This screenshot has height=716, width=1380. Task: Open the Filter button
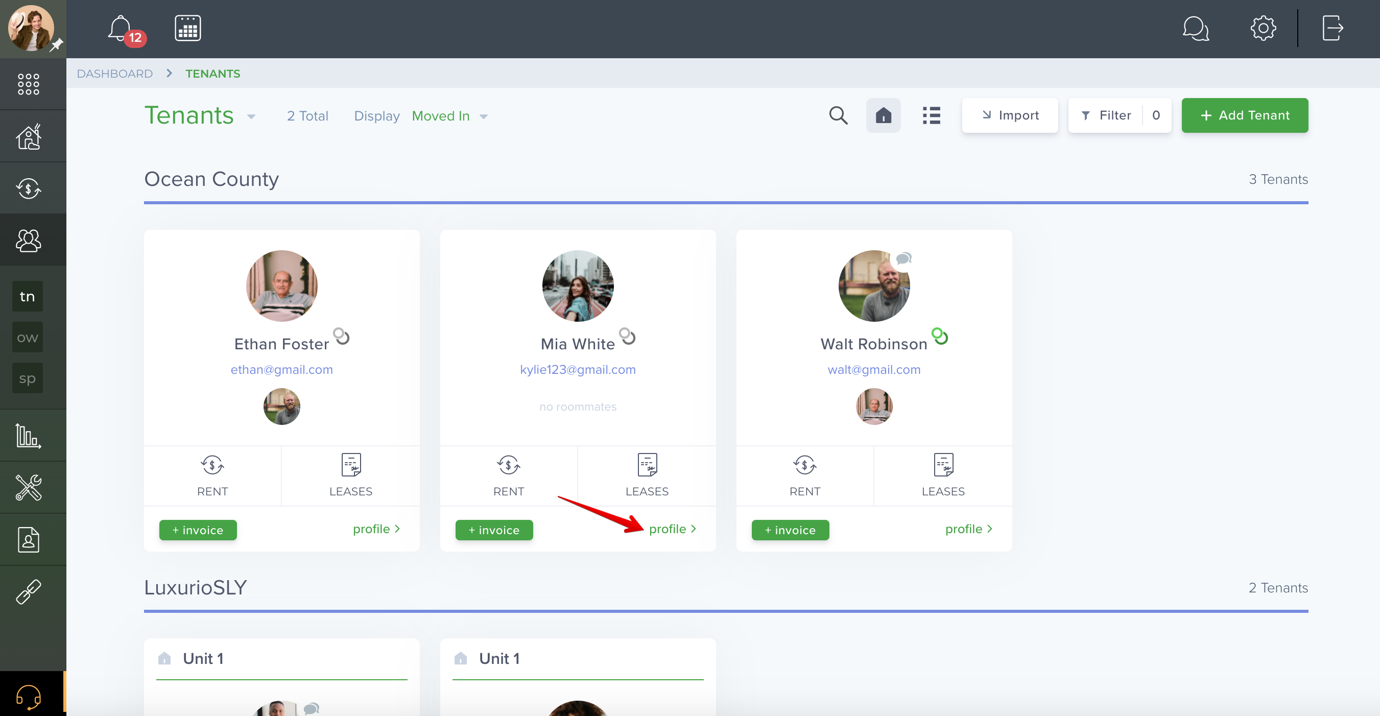[x=1120, y=115]
